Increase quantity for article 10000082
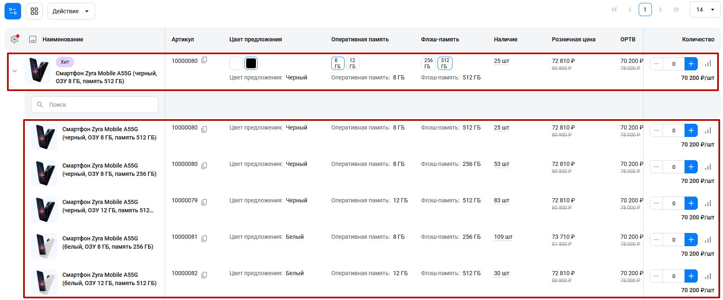Image resolution: width=723 pixels, height=300 pixels. point(691,276)
